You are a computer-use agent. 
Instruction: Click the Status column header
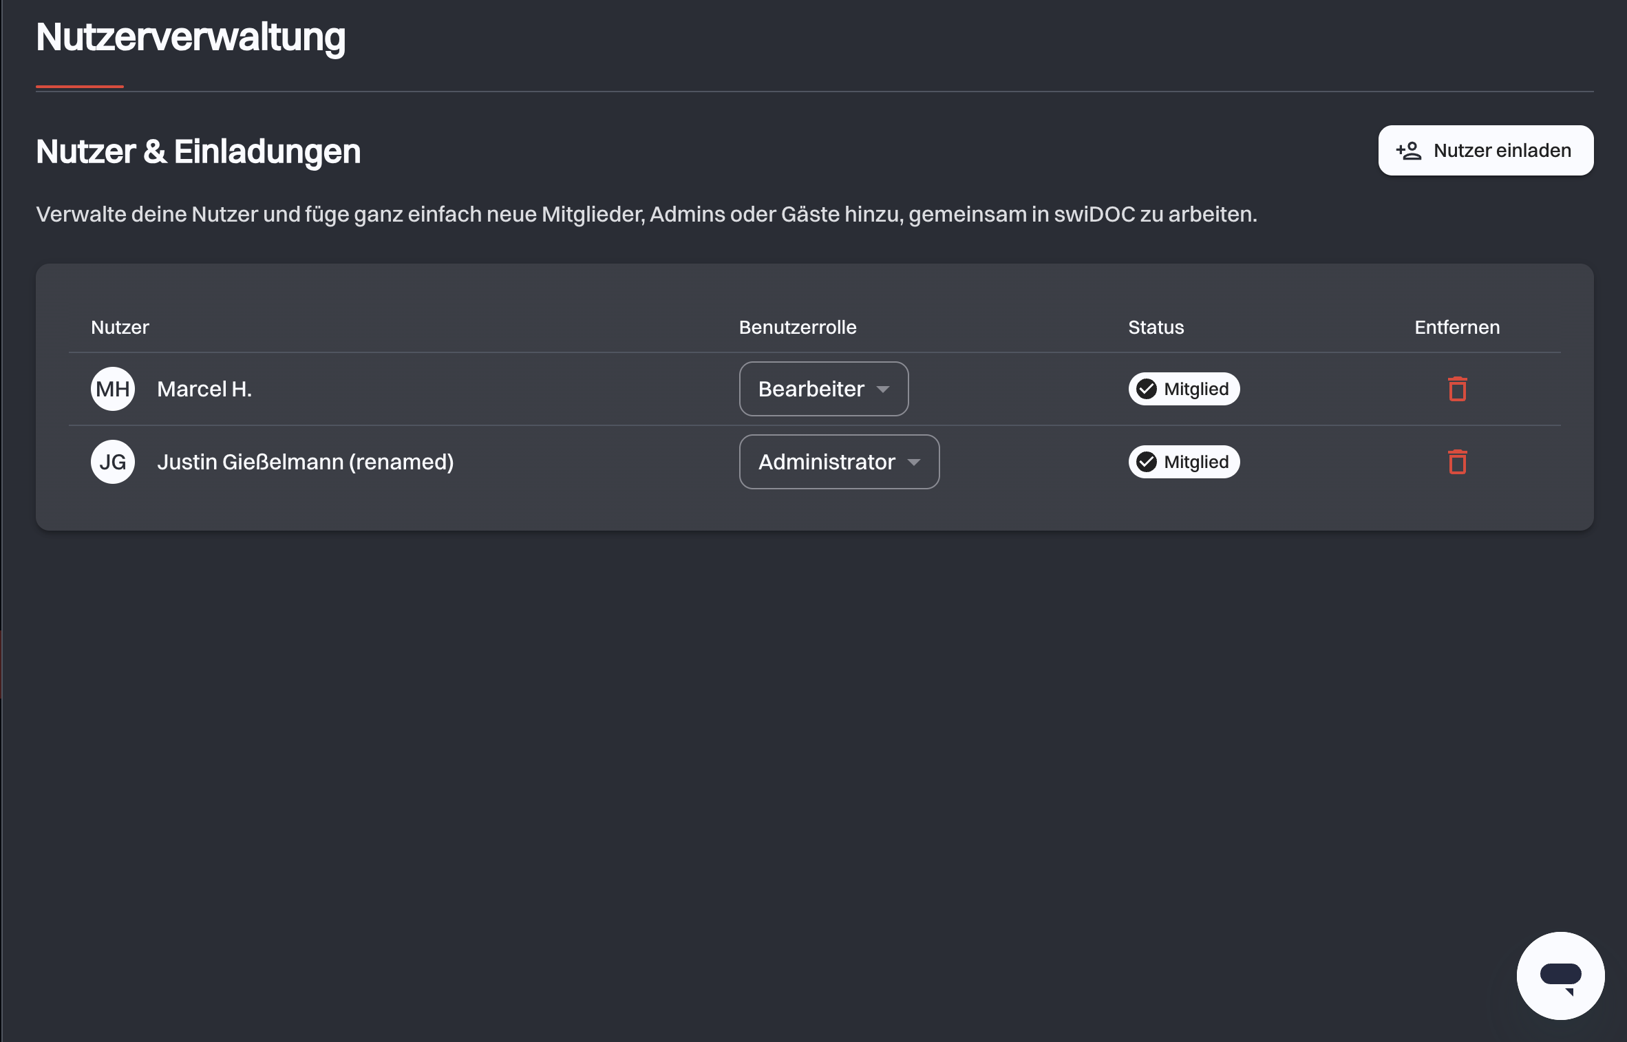pos(1156,327)
